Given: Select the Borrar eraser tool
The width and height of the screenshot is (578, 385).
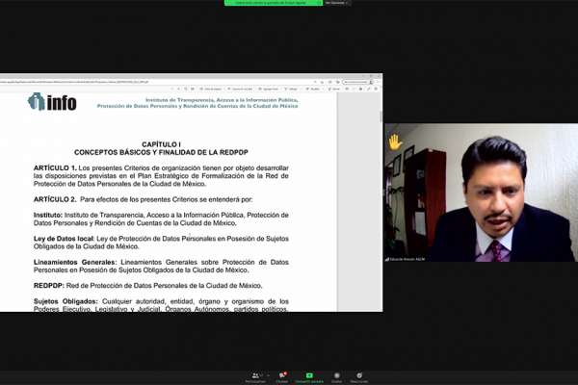Looking at the screenshot, I should pos(334,89).
